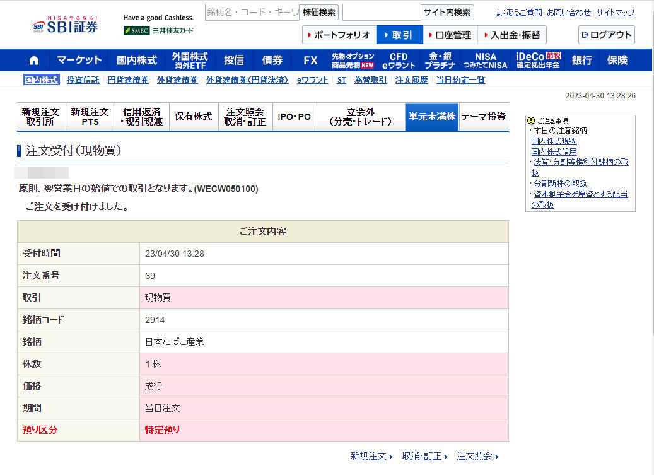Click the ログアウト button
654x475 pixels.
pos(606,35)
